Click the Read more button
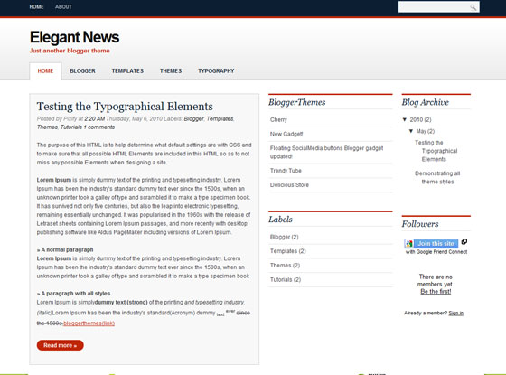 [60, 345]
